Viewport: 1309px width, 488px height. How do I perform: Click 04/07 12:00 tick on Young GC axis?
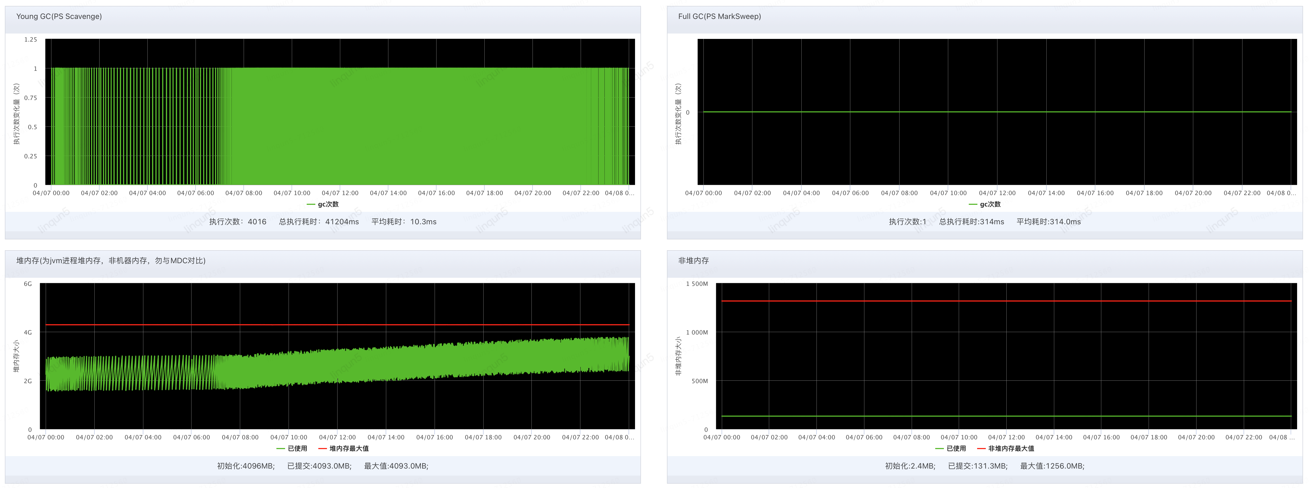point(340,193)
